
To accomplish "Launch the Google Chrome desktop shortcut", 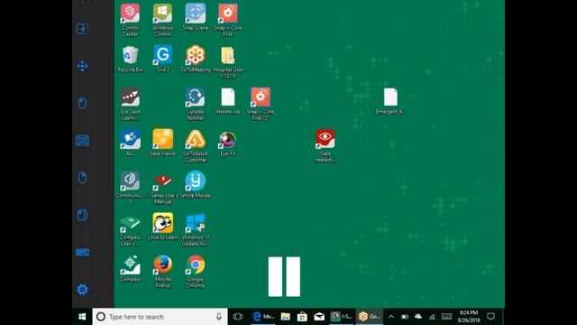I will [196, 272].
